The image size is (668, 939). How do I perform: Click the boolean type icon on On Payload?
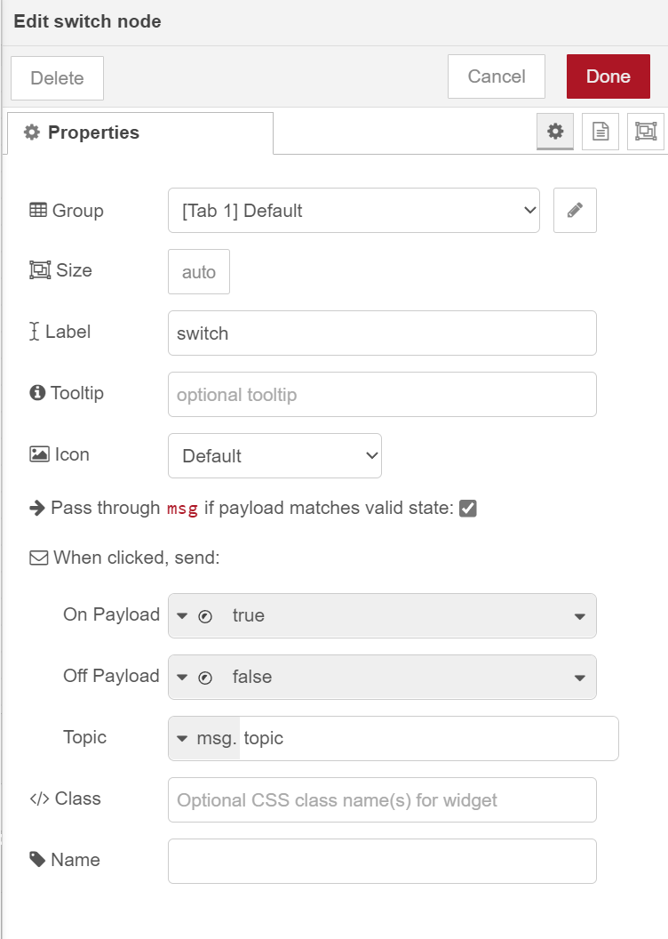pos(205,615)
